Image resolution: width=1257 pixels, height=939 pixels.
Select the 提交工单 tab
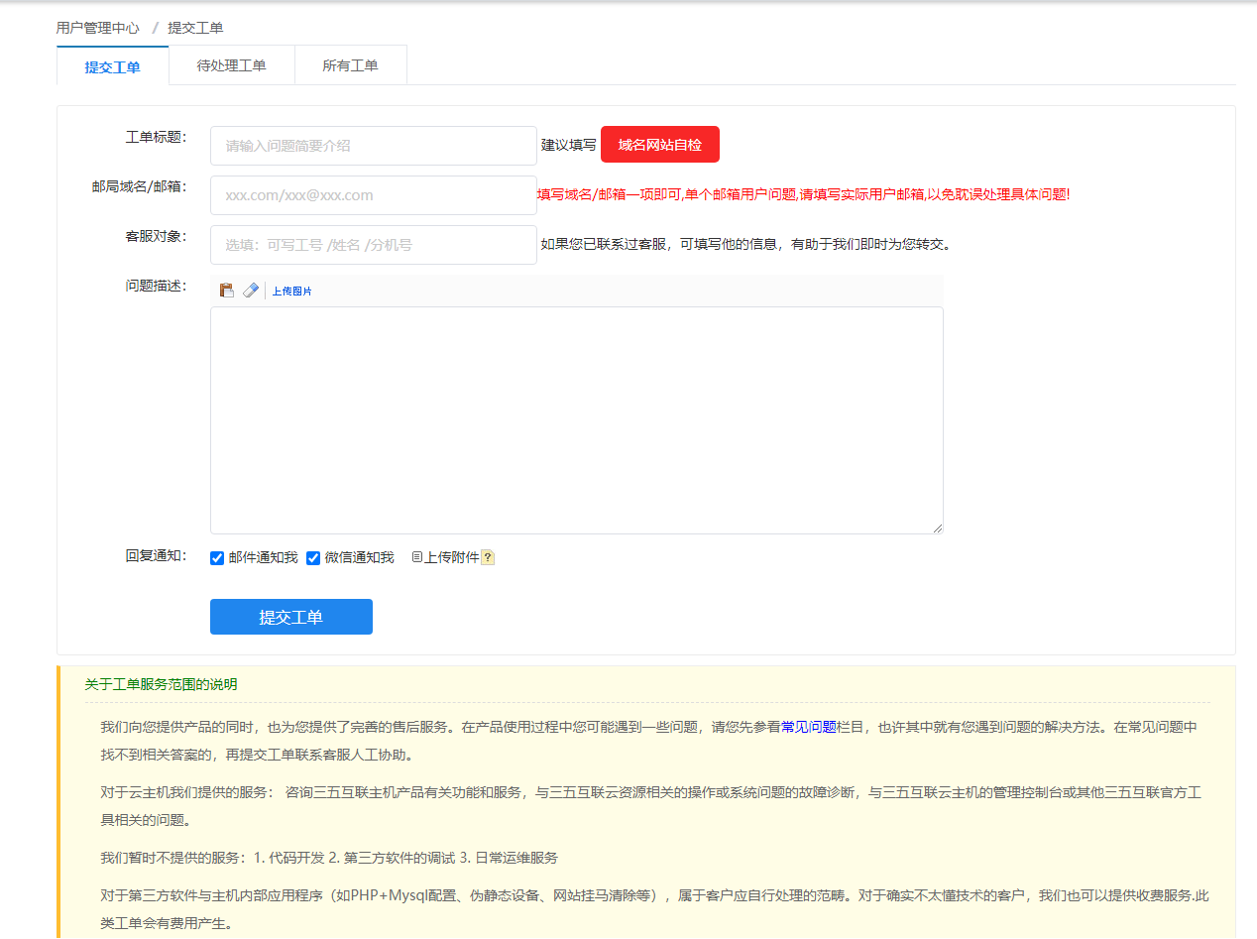(x=112, y=67)
